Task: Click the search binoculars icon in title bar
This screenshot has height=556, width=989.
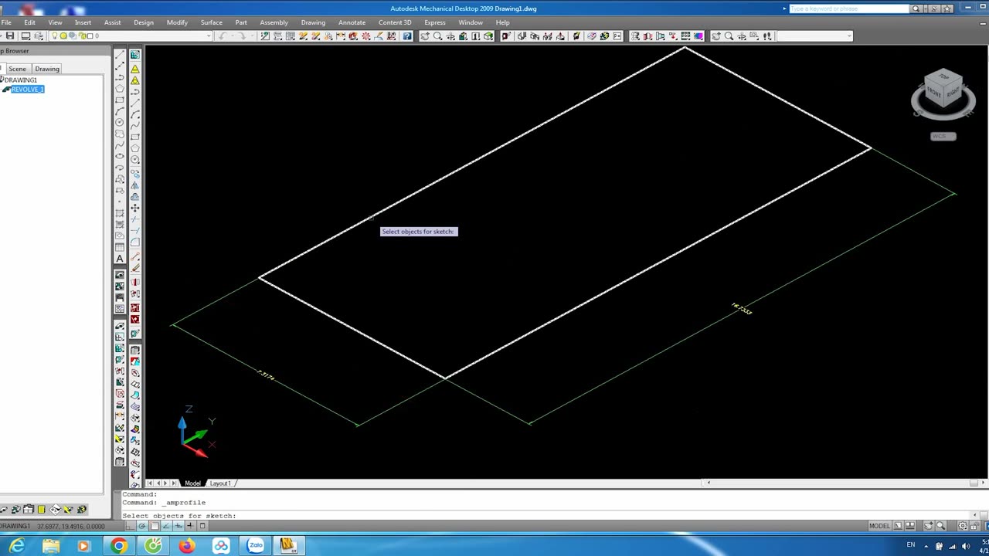Action: click(x=916, y=8)
